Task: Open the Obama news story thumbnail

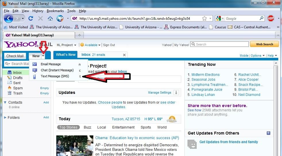Action: tap(75, 146)
